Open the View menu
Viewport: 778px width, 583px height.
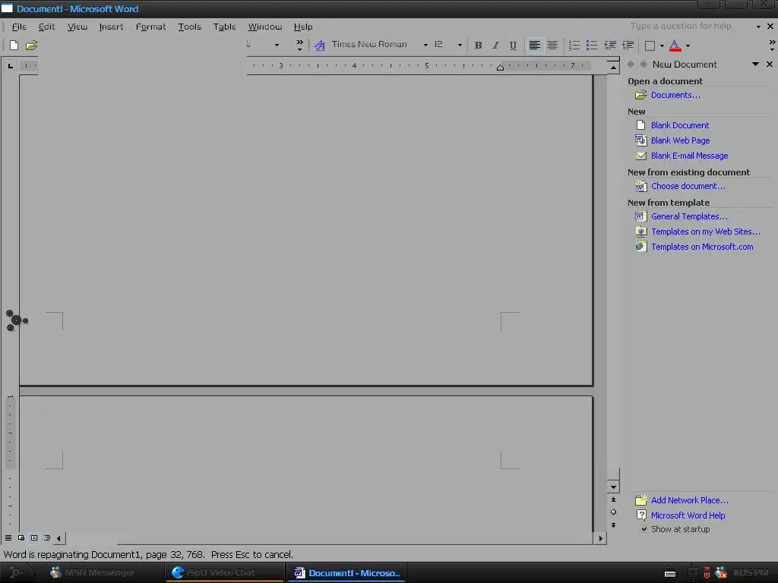tap(77, 27)
